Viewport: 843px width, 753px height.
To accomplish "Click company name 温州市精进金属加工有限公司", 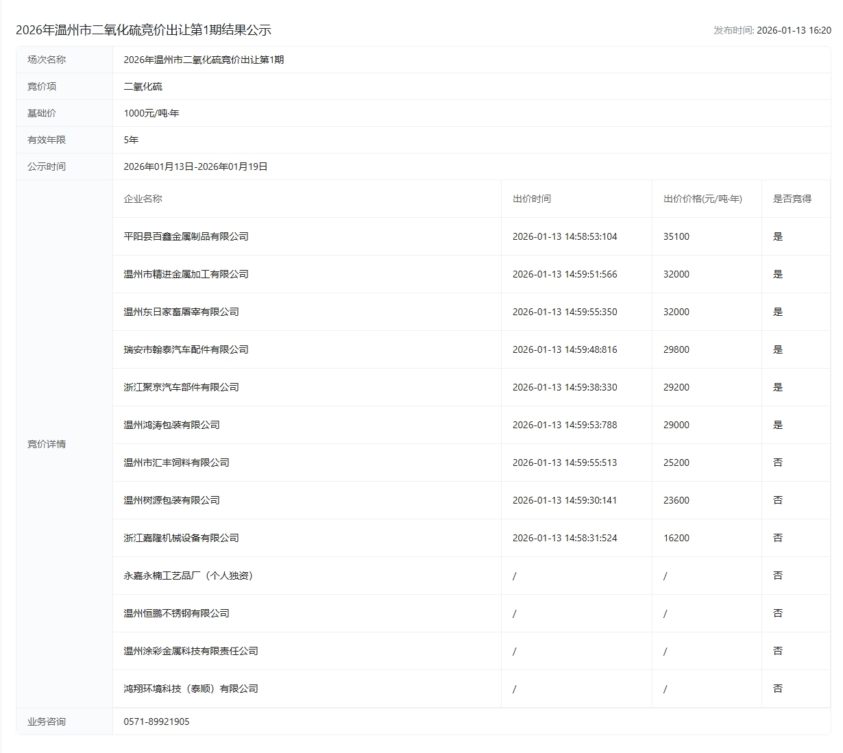I will (x=186, y=274).
